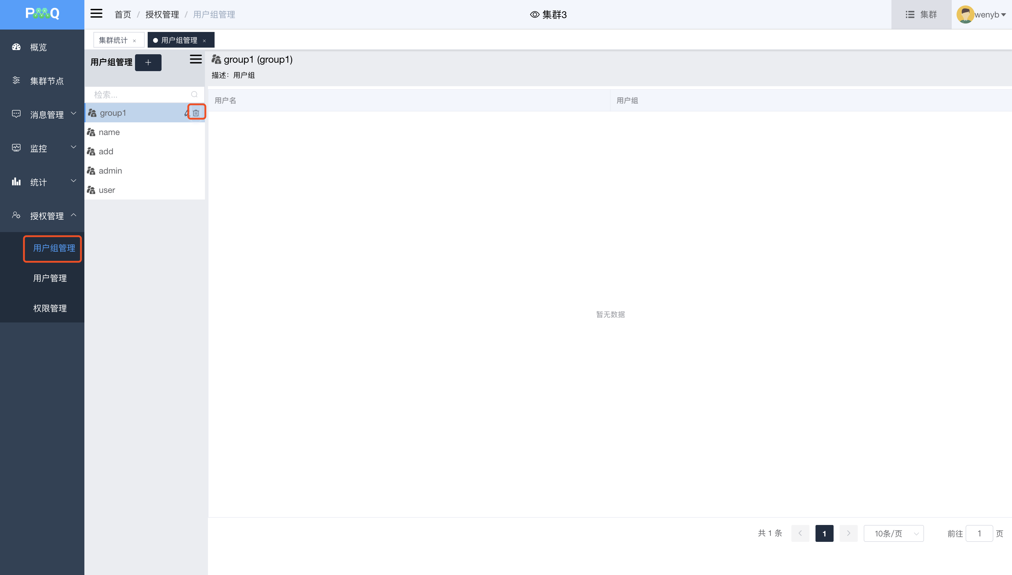This screenshot has height=575, width=1012.
Task: Switch to the 集群统计 tab
Action: pos(113,40)
